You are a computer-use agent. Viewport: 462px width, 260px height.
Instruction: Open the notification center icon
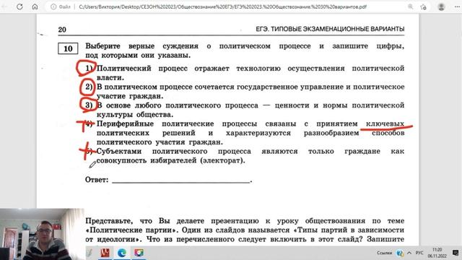(456, 253)
